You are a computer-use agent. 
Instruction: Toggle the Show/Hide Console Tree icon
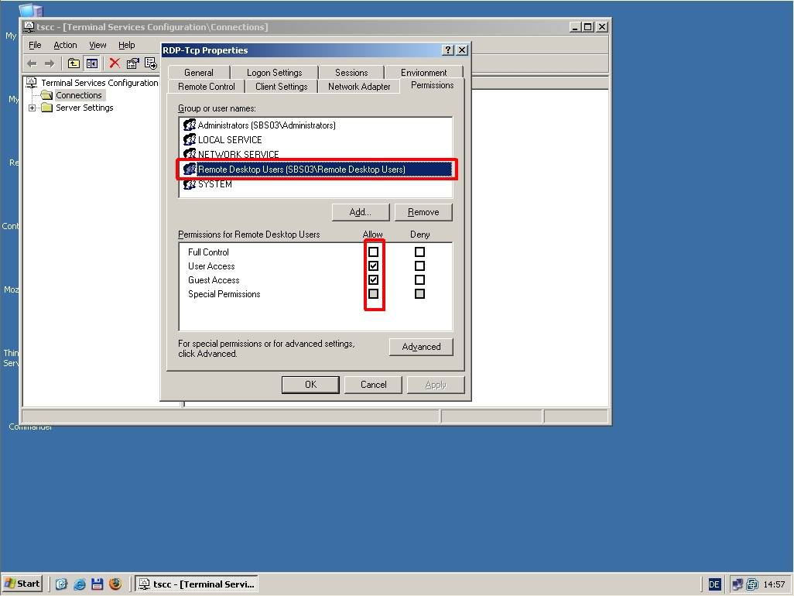click(x=92, y=63)
